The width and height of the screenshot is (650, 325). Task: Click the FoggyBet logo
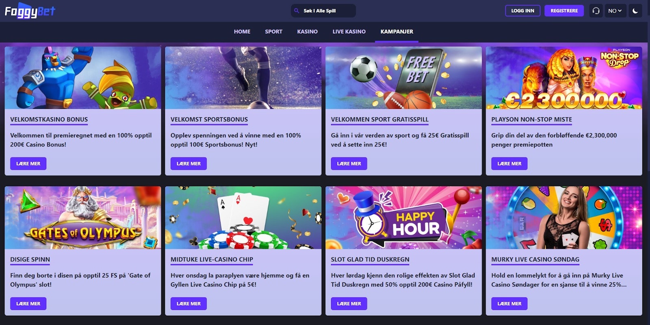pyautogui.click(x=30, y=11)
